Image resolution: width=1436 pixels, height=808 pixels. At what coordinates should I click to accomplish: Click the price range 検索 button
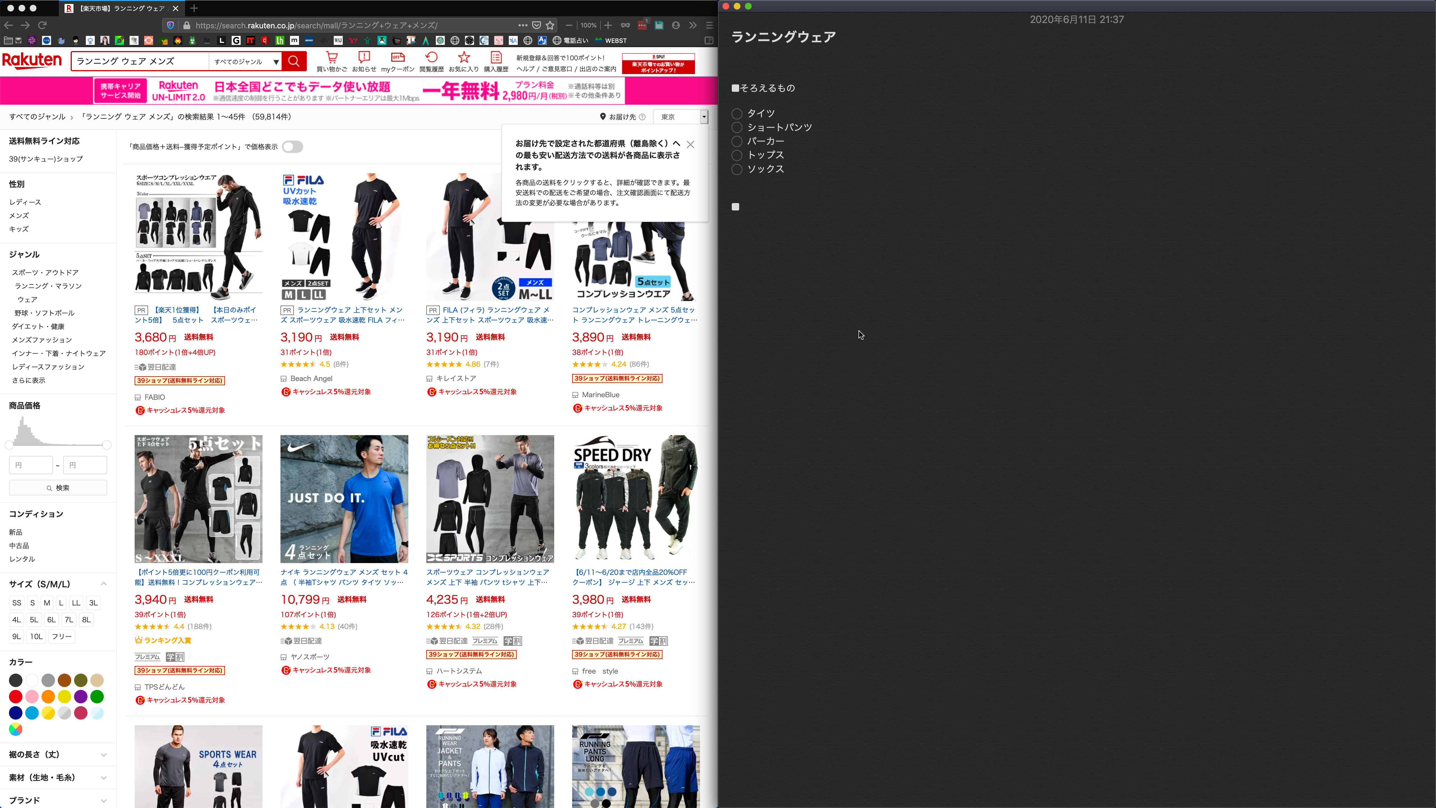[58, 488]
